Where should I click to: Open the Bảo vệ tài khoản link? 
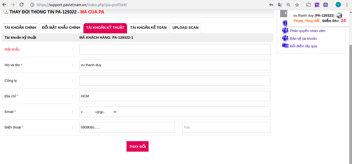click(303, 38)
